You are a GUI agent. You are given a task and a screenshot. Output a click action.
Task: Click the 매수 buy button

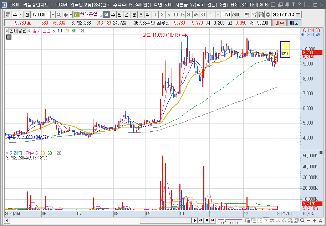coord(279,23)
